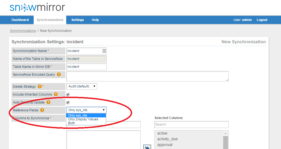Click Name of the Table in ServiceNow field
The height and width of the screenshot is (149, 281).
tap(86, 59)
